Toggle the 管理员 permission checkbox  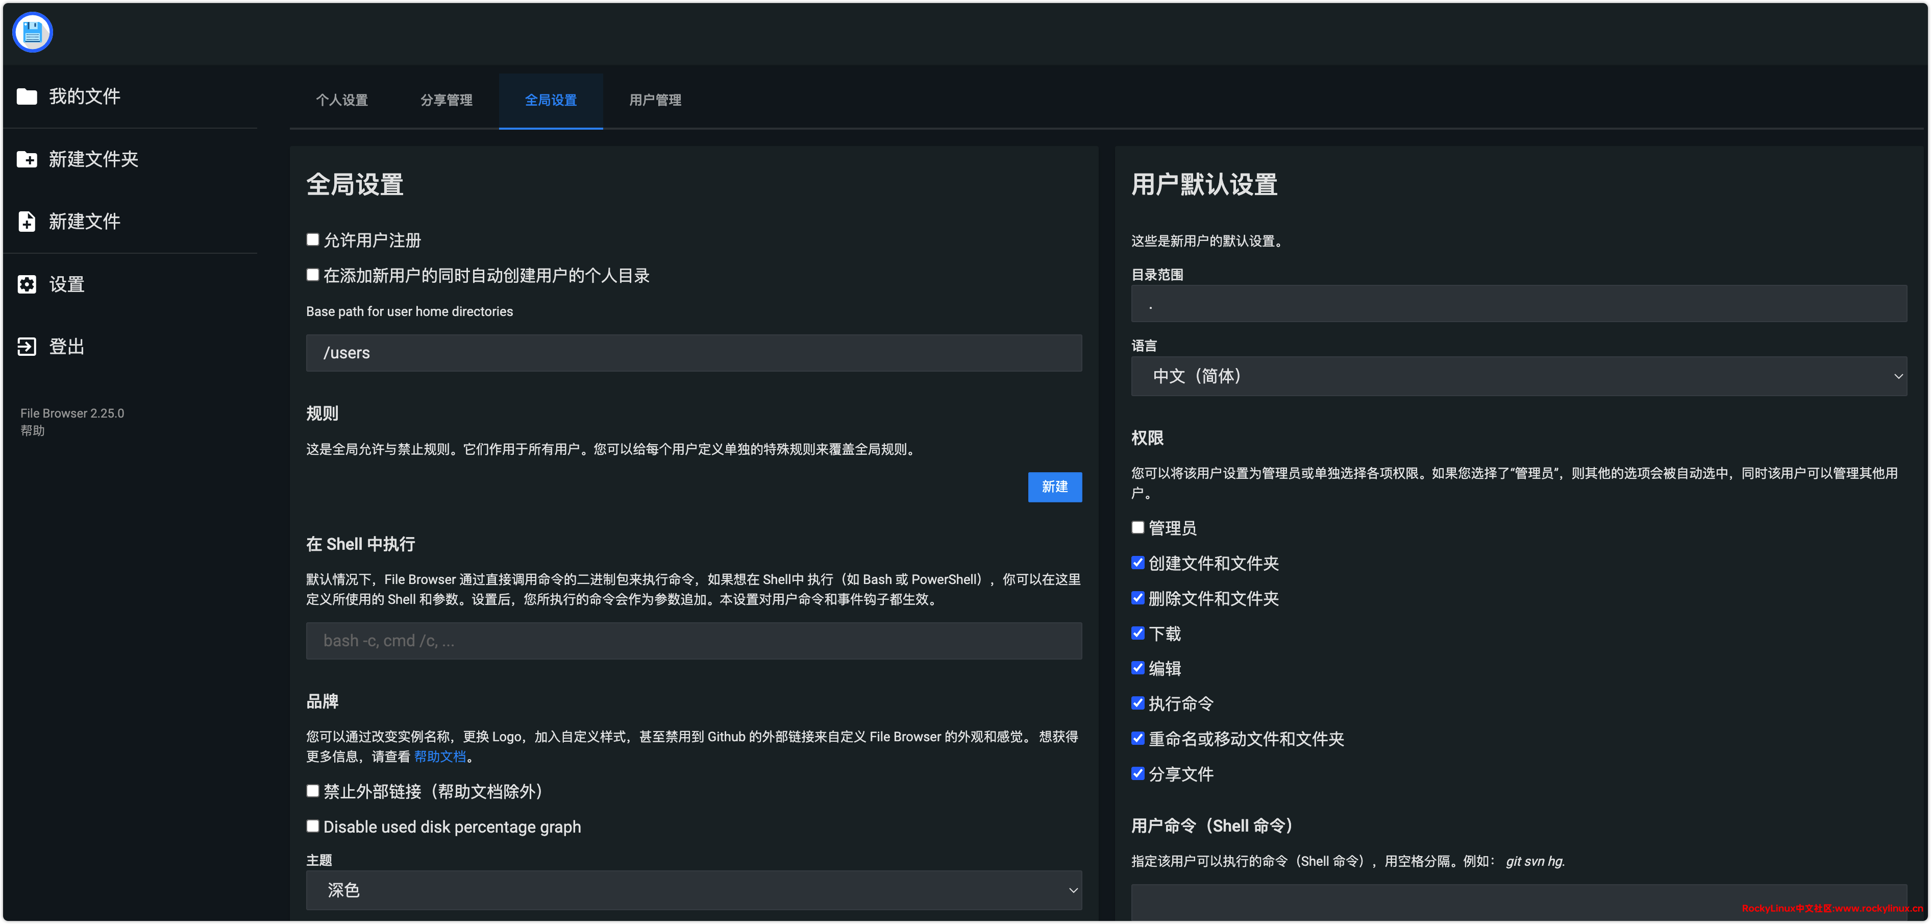point(1137,527)
